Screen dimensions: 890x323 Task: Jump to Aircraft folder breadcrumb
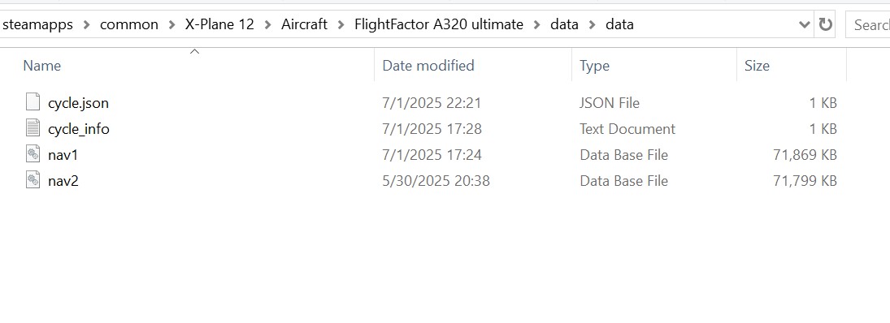coord(304,24)
